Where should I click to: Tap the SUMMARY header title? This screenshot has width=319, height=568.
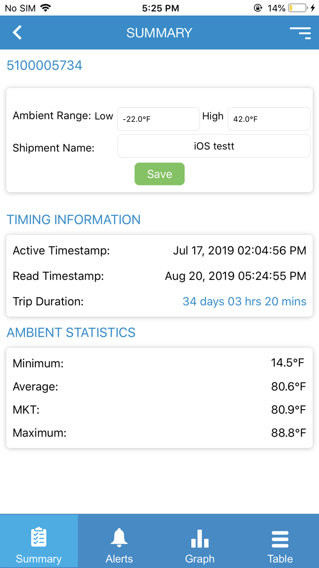[x=159, y=33]
